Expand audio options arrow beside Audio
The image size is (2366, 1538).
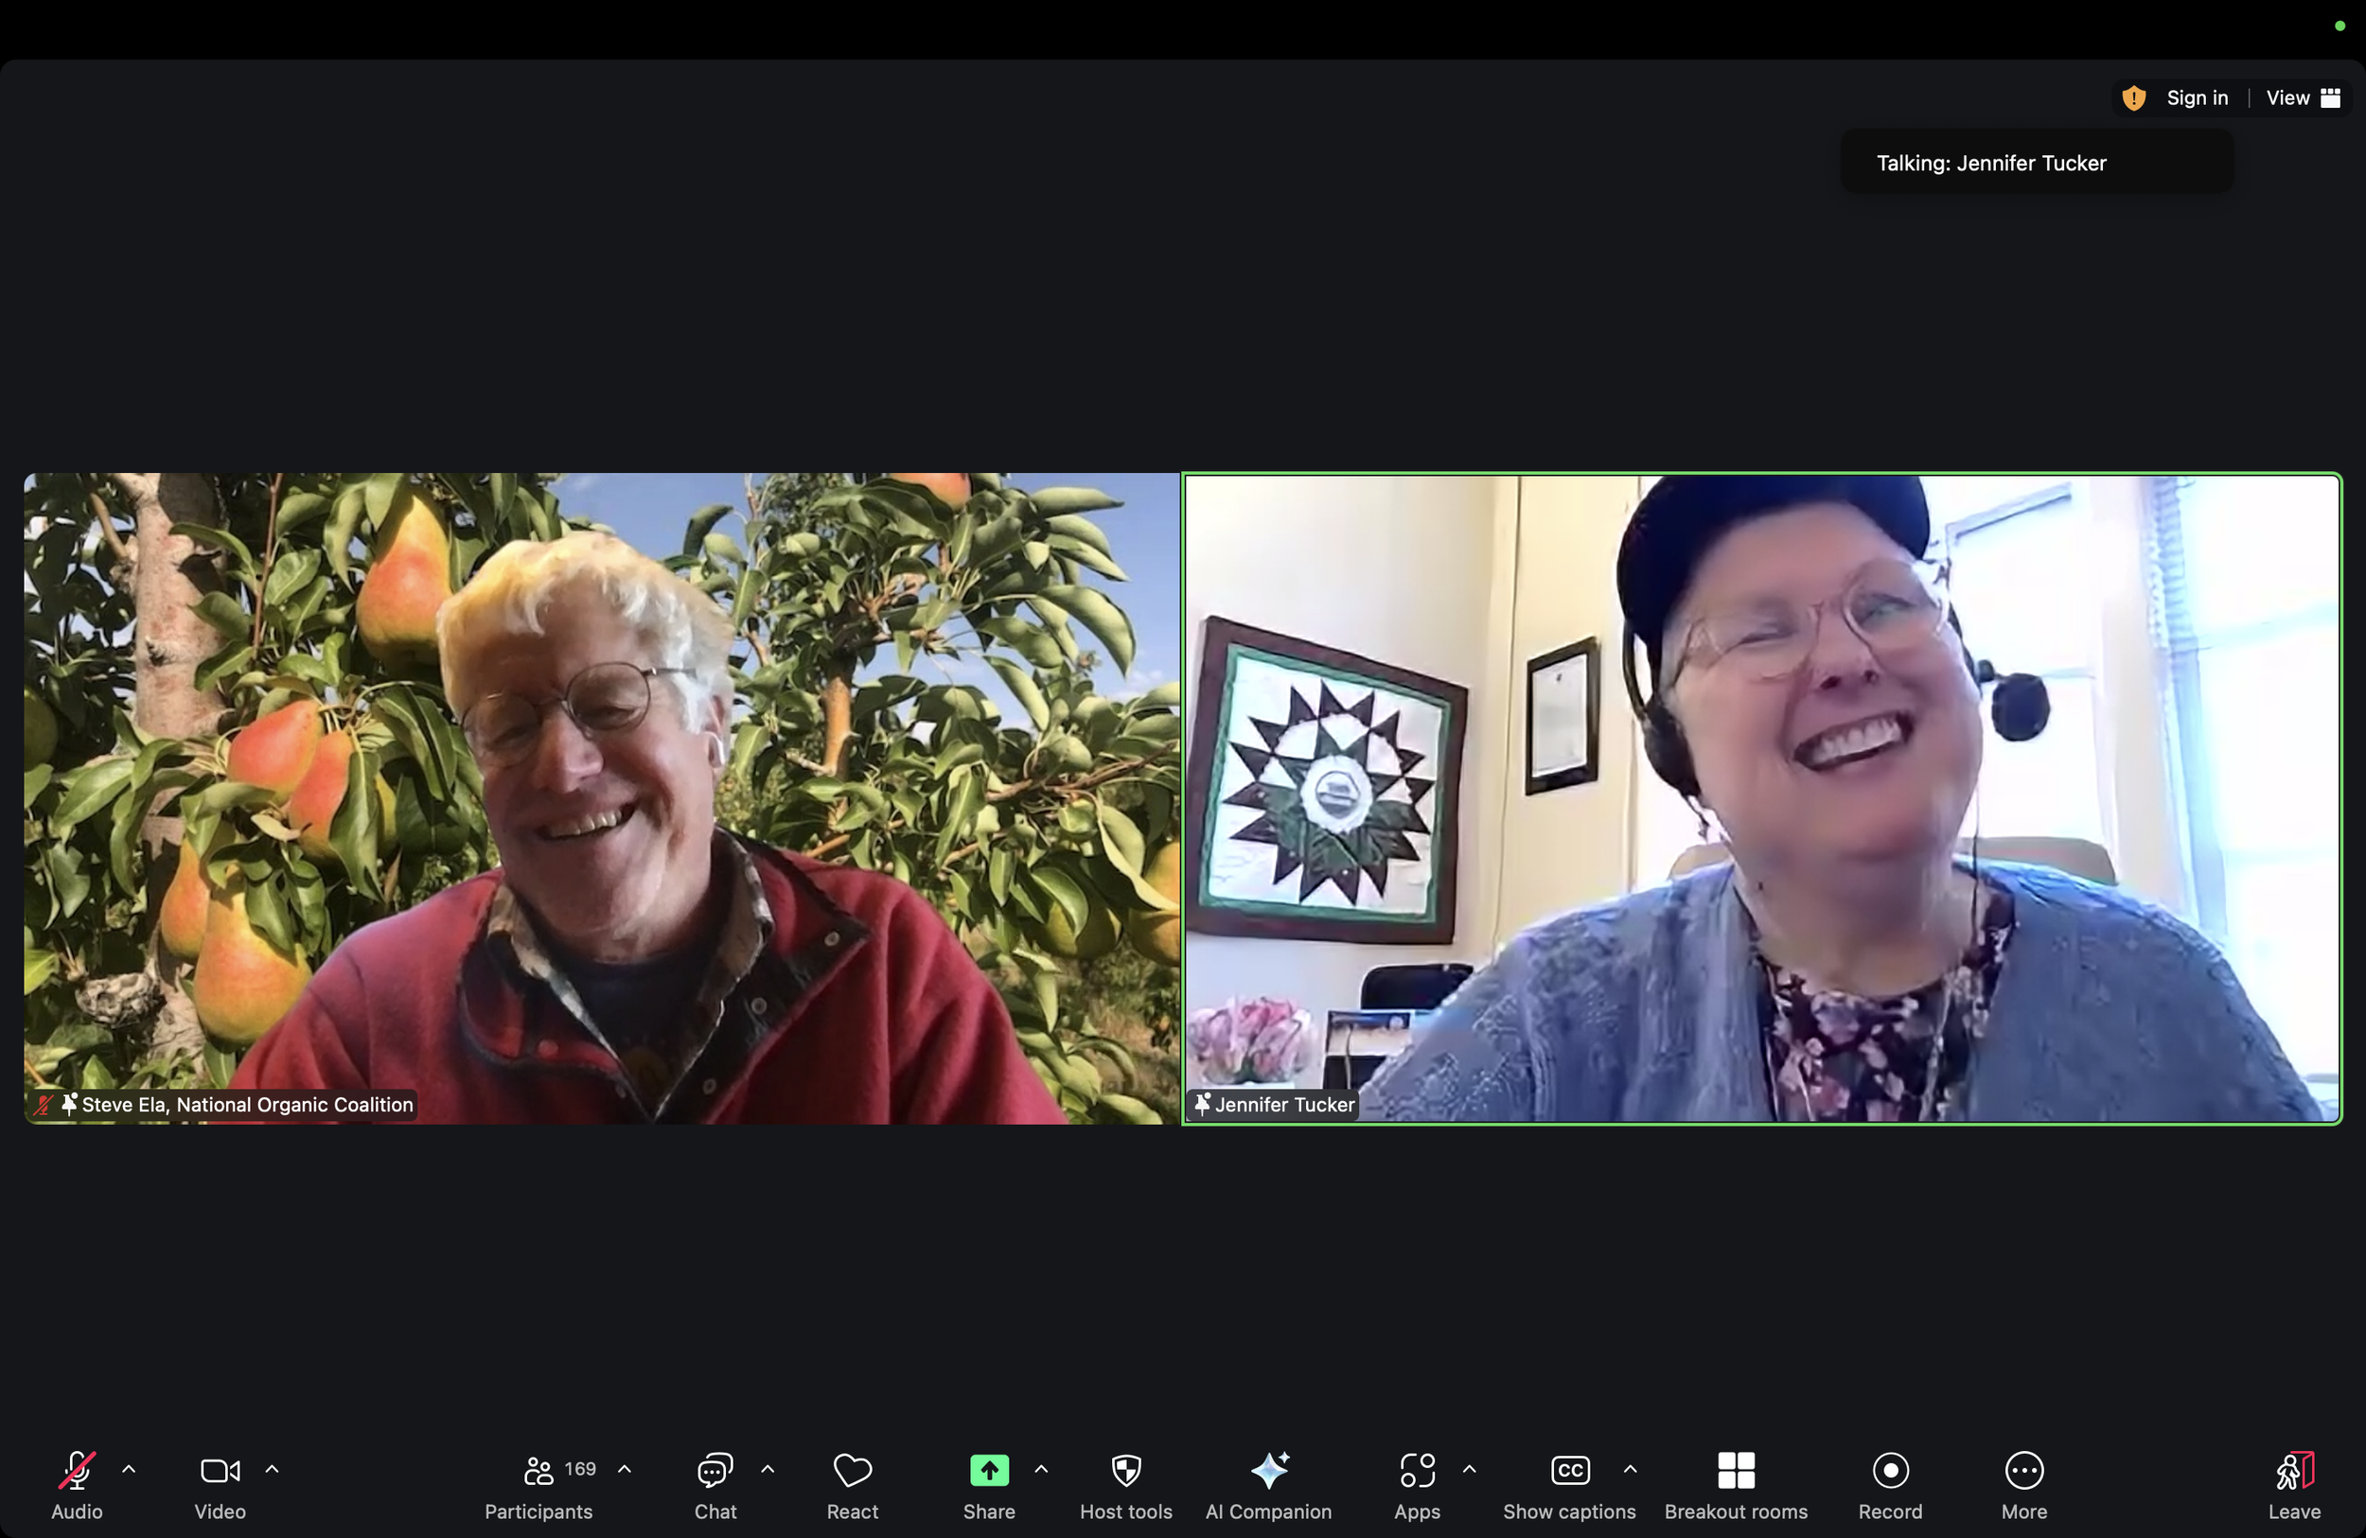129,1468
